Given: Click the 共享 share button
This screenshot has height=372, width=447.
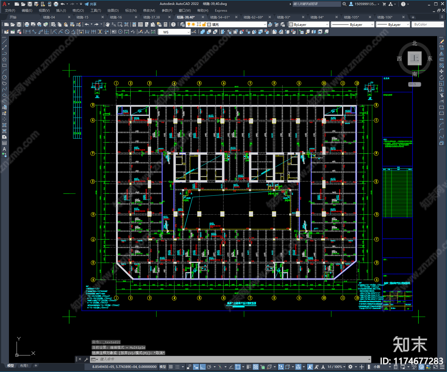Looking at the screenshot, I should click(91, 4).
